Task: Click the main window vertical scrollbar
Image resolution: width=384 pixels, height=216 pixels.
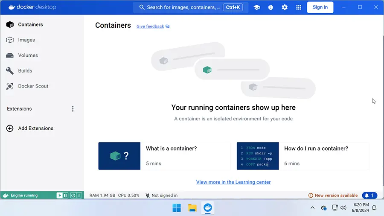Action: pos(383,110)
